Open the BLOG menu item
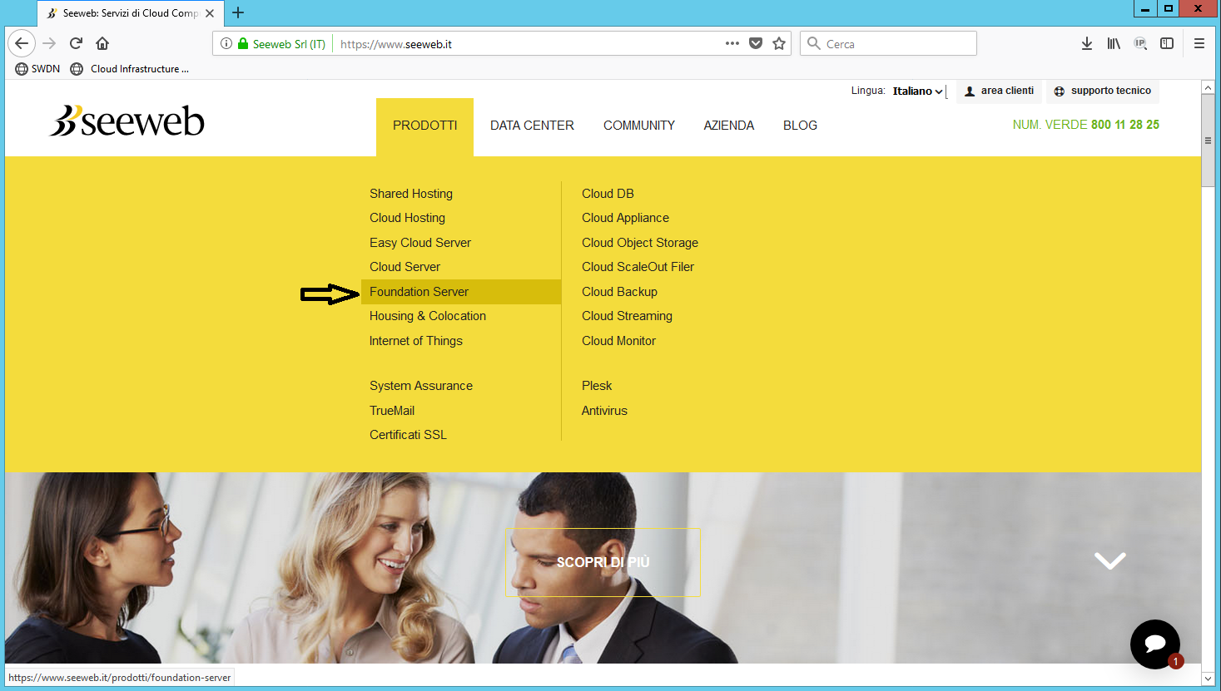1221x691 pixels. 800,126
